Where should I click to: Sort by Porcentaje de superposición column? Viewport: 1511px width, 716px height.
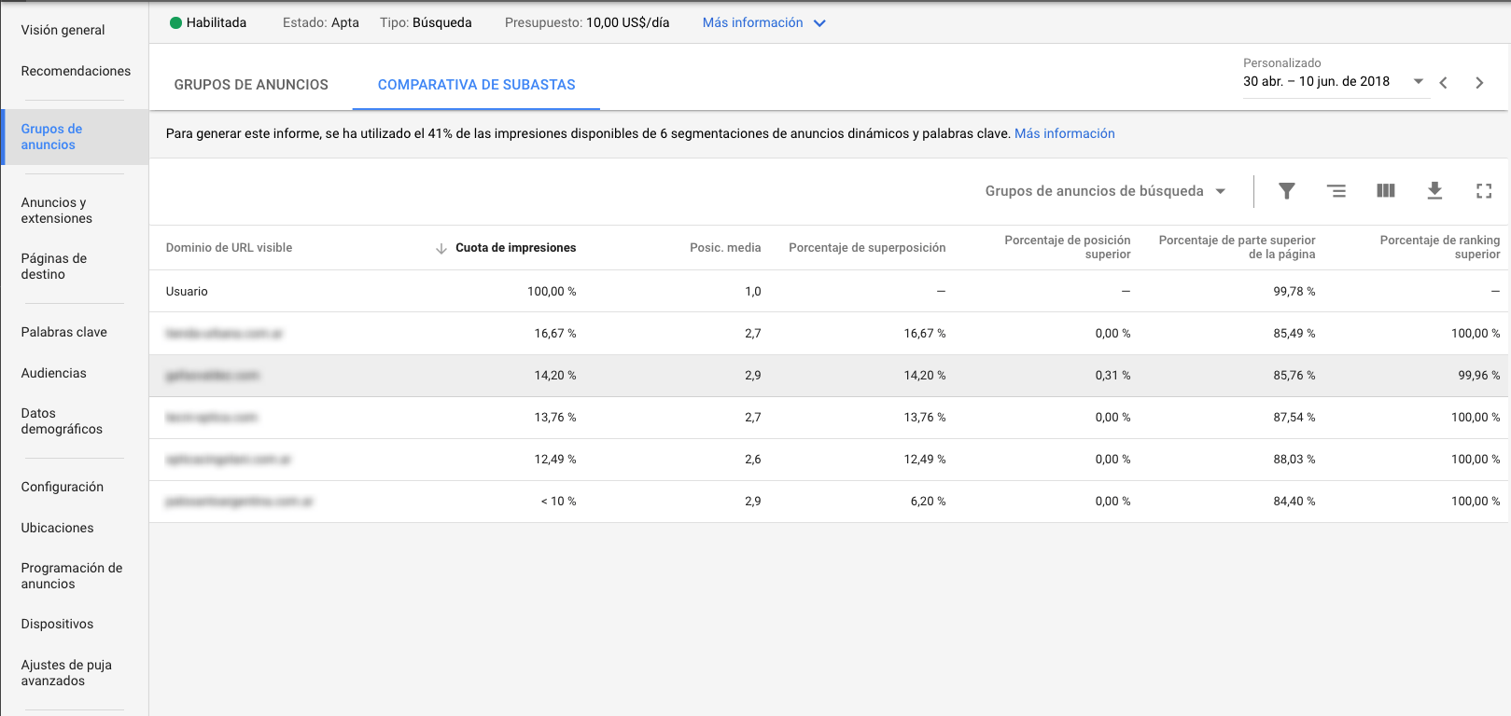[867, 248]
